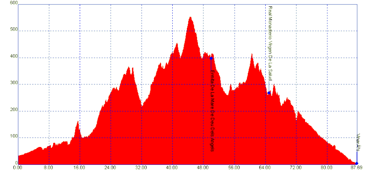Click the small peak near distance 16.00

point(78,121)
